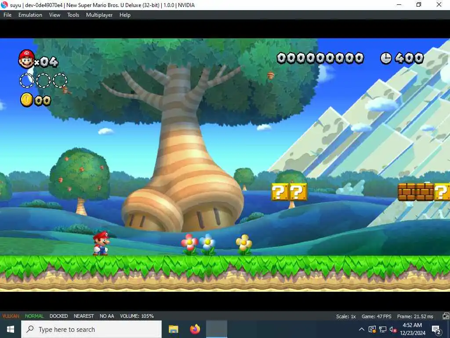Image resolution: width=450 pixels, height=338 pixels.
Task: Open the Emulation menu
Action: (30, 15)
